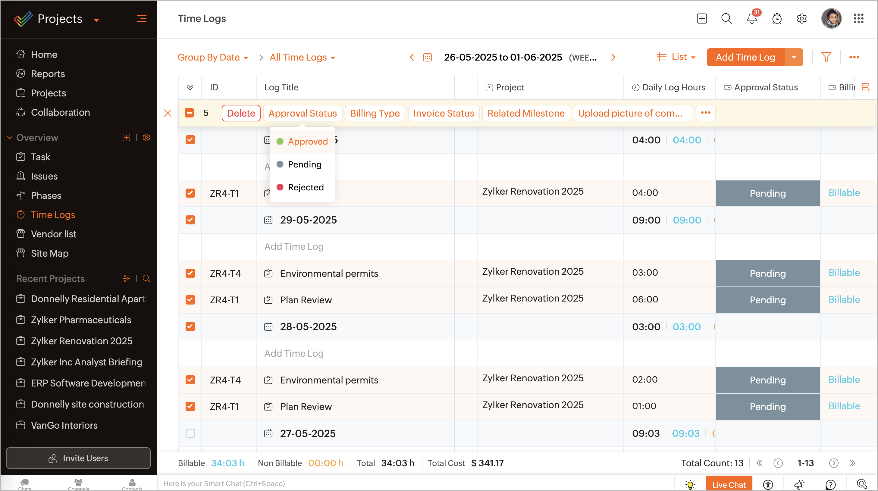The width and height of the screenshot is (878, 491).
Task: Click the timer stopwatch icon in header
Action: click(x=777, y=19)
